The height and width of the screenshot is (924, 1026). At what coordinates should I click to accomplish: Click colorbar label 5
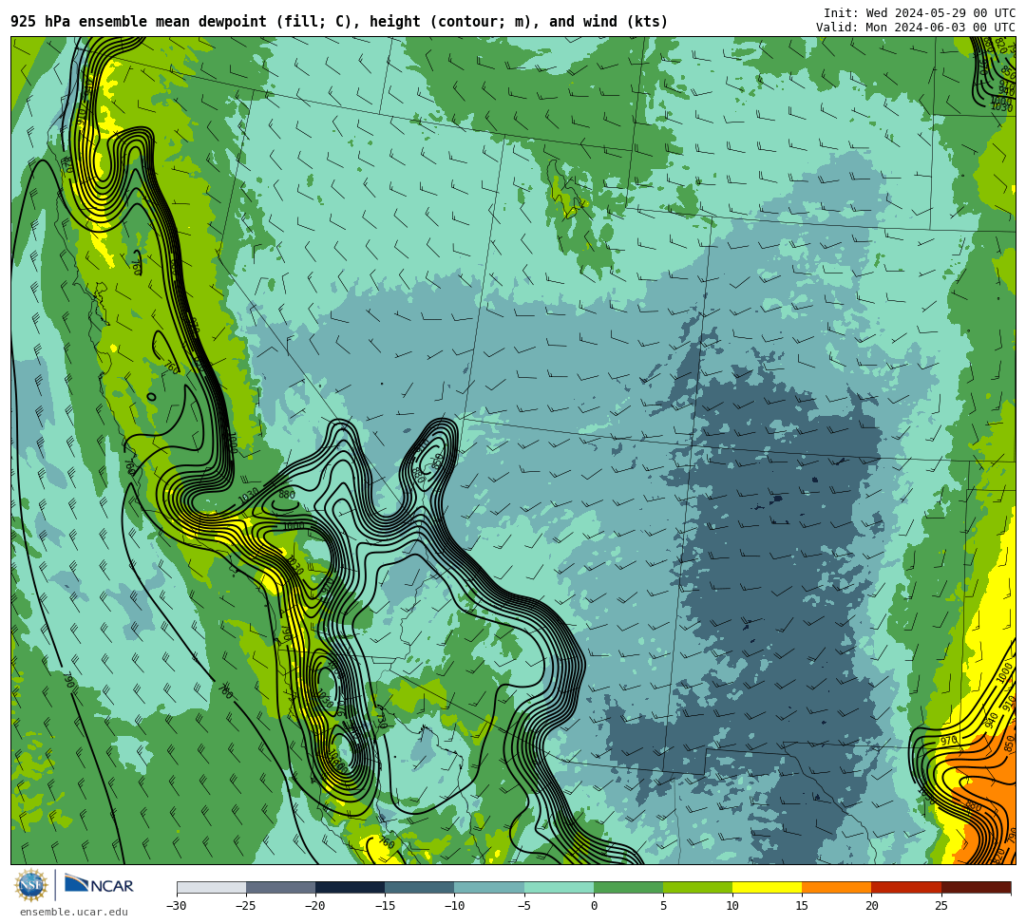663,906
